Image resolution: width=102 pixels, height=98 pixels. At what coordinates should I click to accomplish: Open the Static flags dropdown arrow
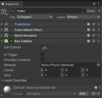coord(99,11)
